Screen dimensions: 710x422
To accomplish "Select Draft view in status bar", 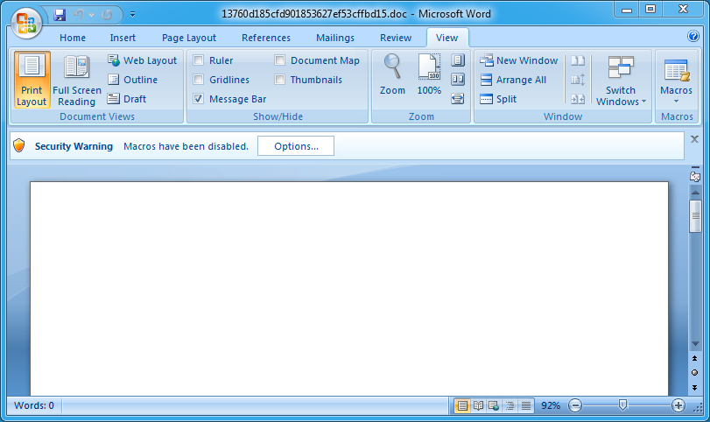I will click(x=525, y=405).
